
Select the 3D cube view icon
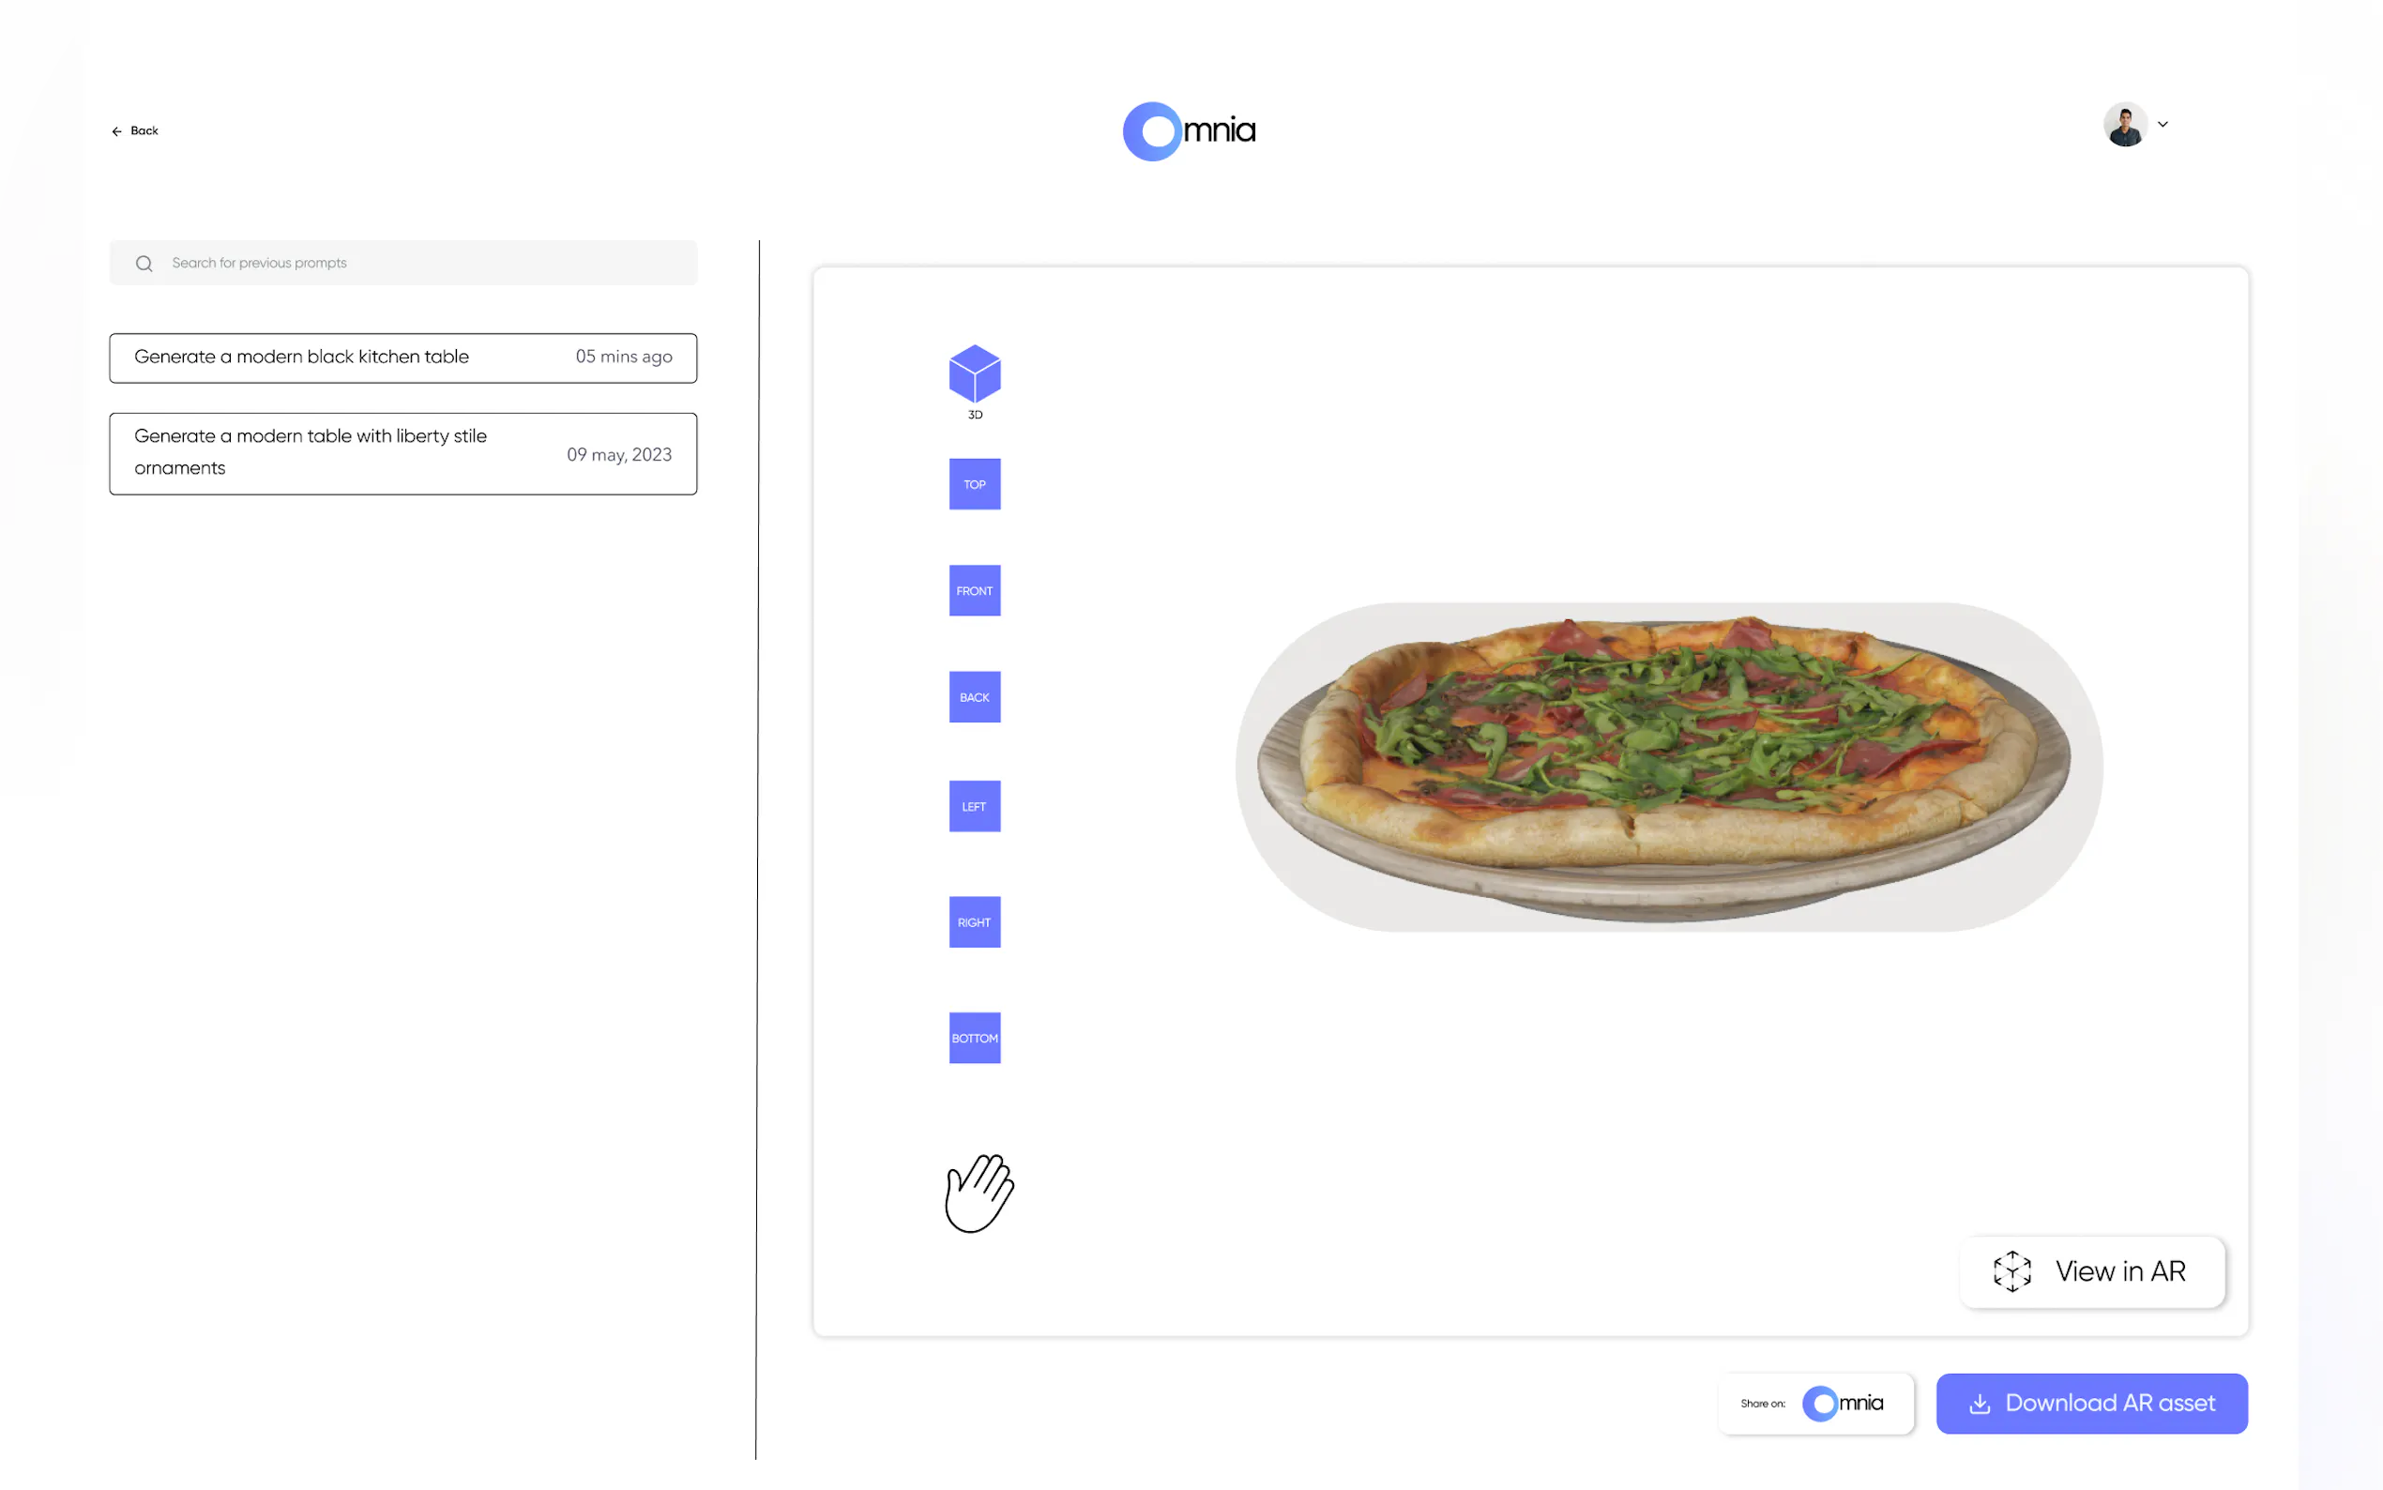click(x=974, y=373)
